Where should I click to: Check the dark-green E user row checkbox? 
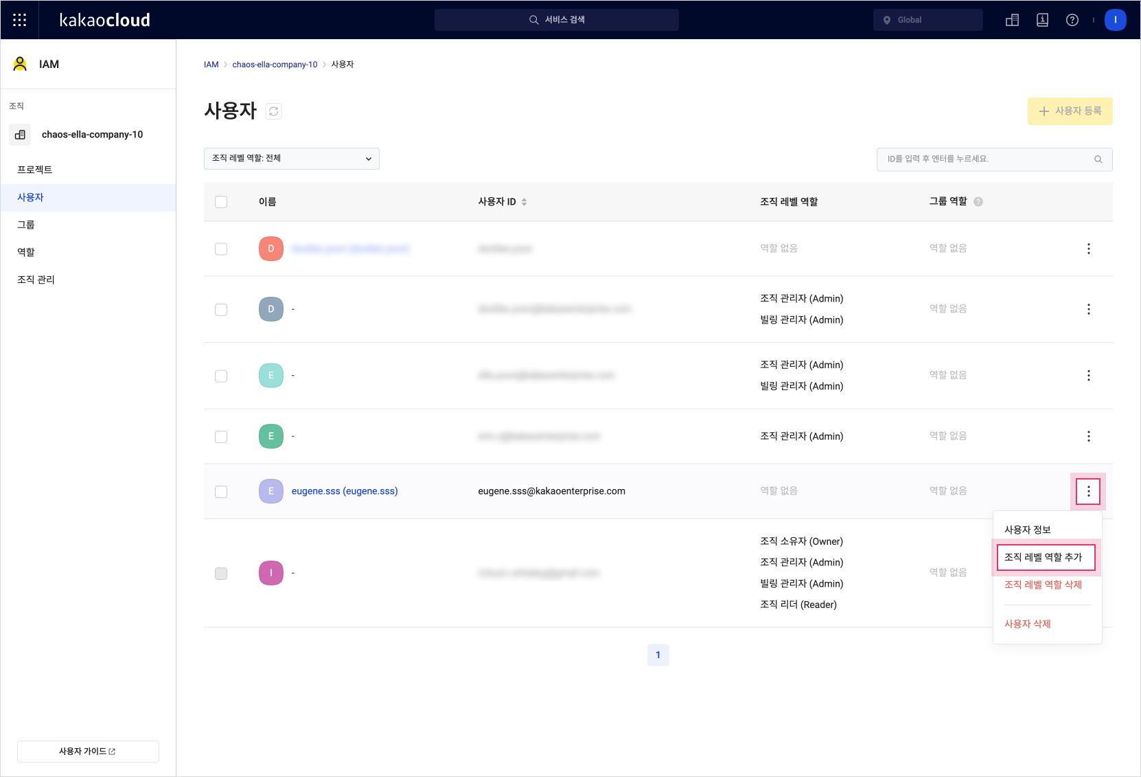point(221,436)
